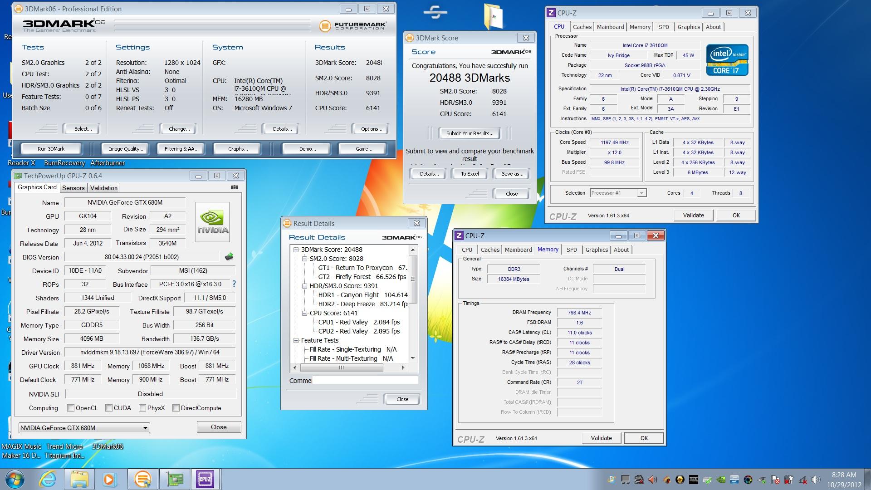The image size is (871, 490).
Task: Click the volume speaker tray icon
Action: (x=815, y=480)
